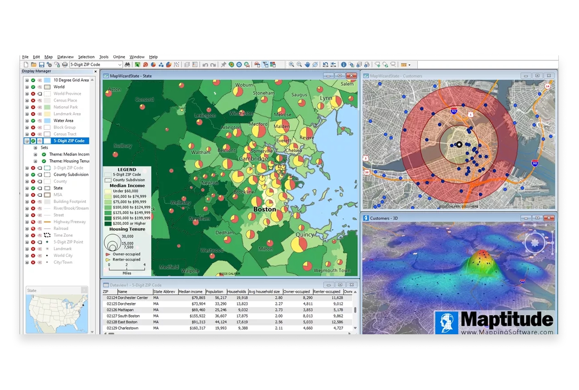
Task: Expand the Sets tree item
Action: point(36,148)
